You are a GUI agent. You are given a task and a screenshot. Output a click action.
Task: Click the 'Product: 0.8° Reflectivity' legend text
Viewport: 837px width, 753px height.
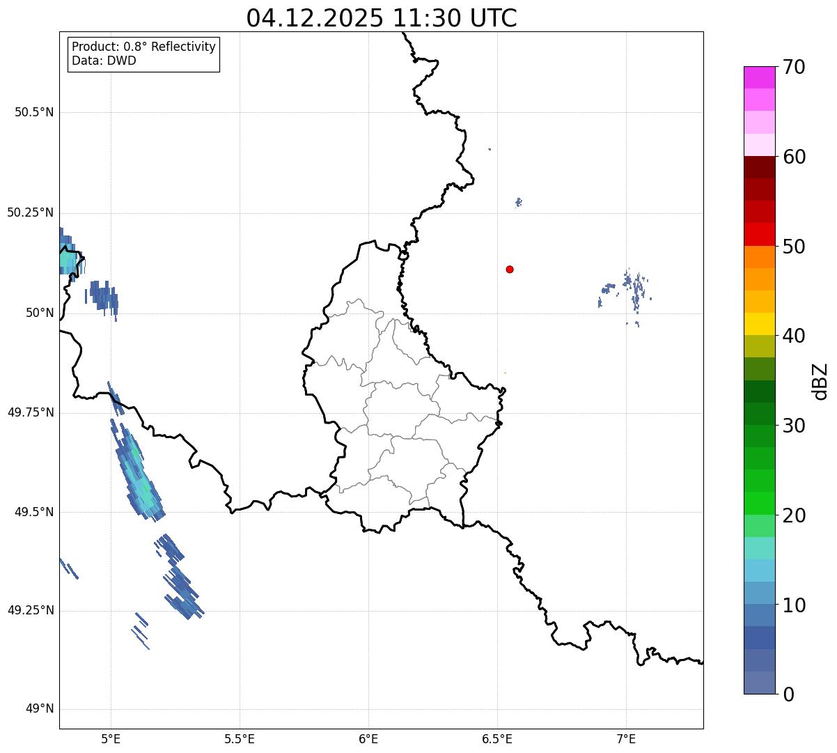point(144,47)
